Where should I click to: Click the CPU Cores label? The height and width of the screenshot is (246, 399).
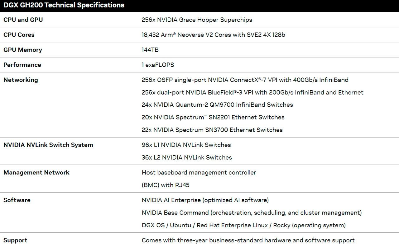tap(19, 35)
